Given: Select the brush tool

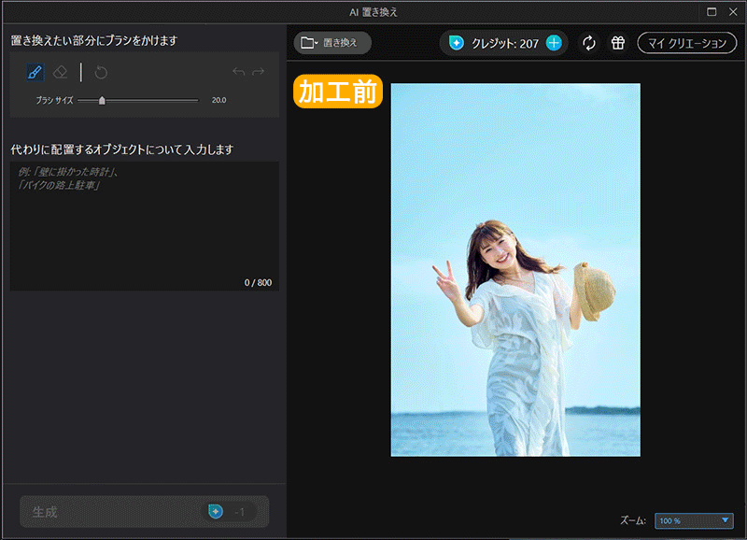Looking at the screenshot, I should point(35,72).
